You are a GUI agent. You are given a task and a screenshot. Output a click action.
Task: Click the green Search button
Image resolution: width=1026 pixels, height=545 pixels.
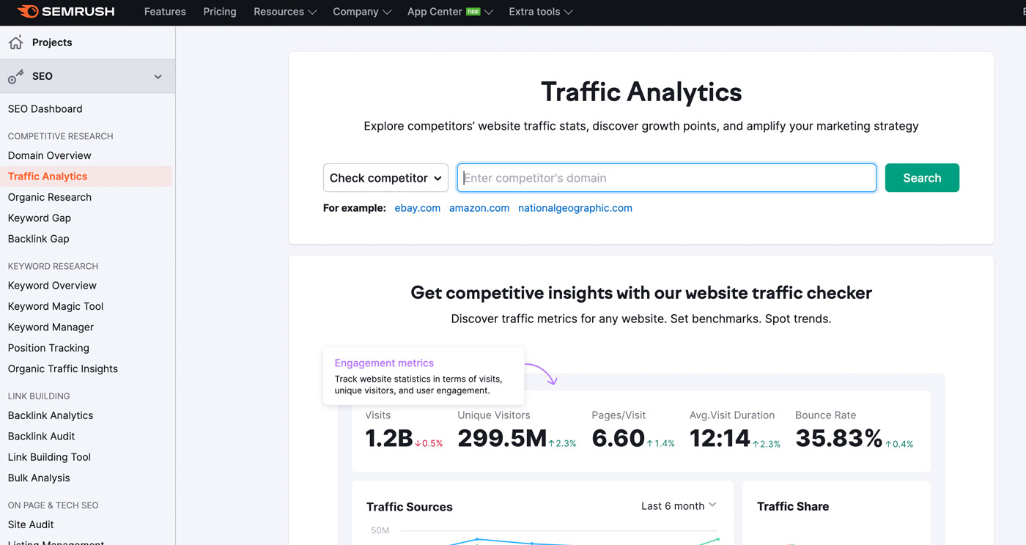pyautogui.click(x=922, y=178)
